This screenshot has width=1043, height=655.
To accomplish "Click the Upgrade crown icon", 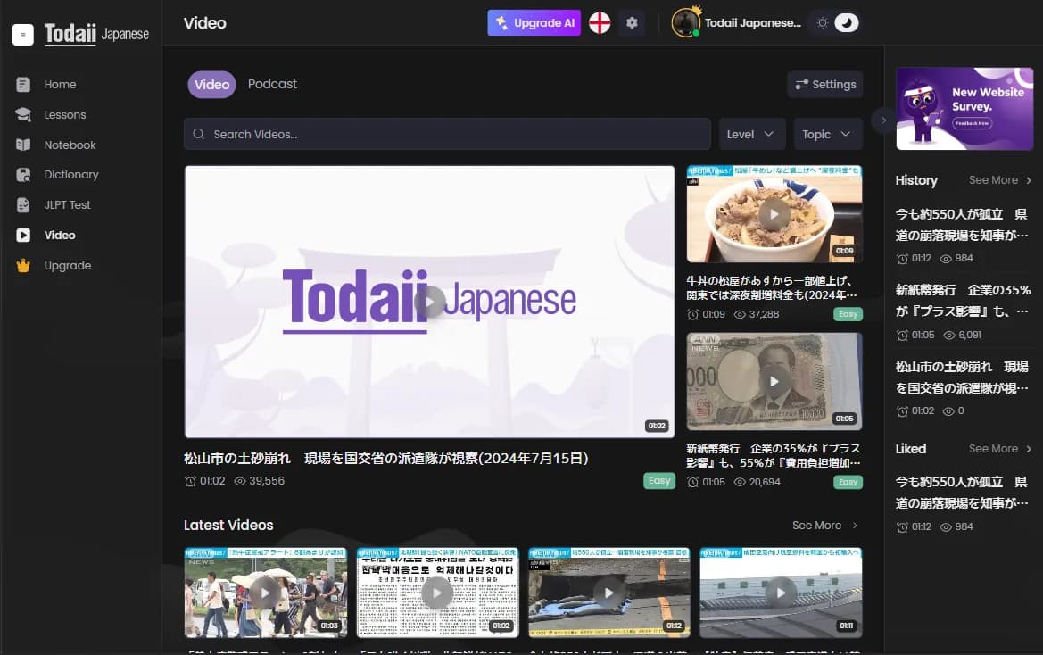I will 24,266.
